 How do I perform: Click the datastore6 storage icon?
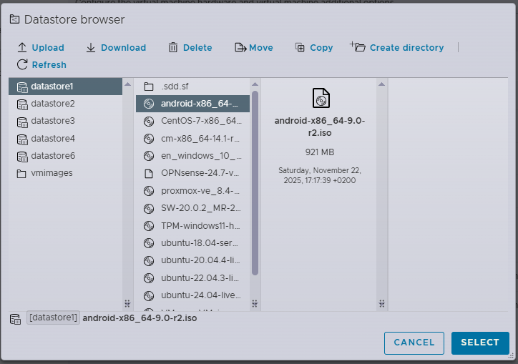tap(22, 157)
